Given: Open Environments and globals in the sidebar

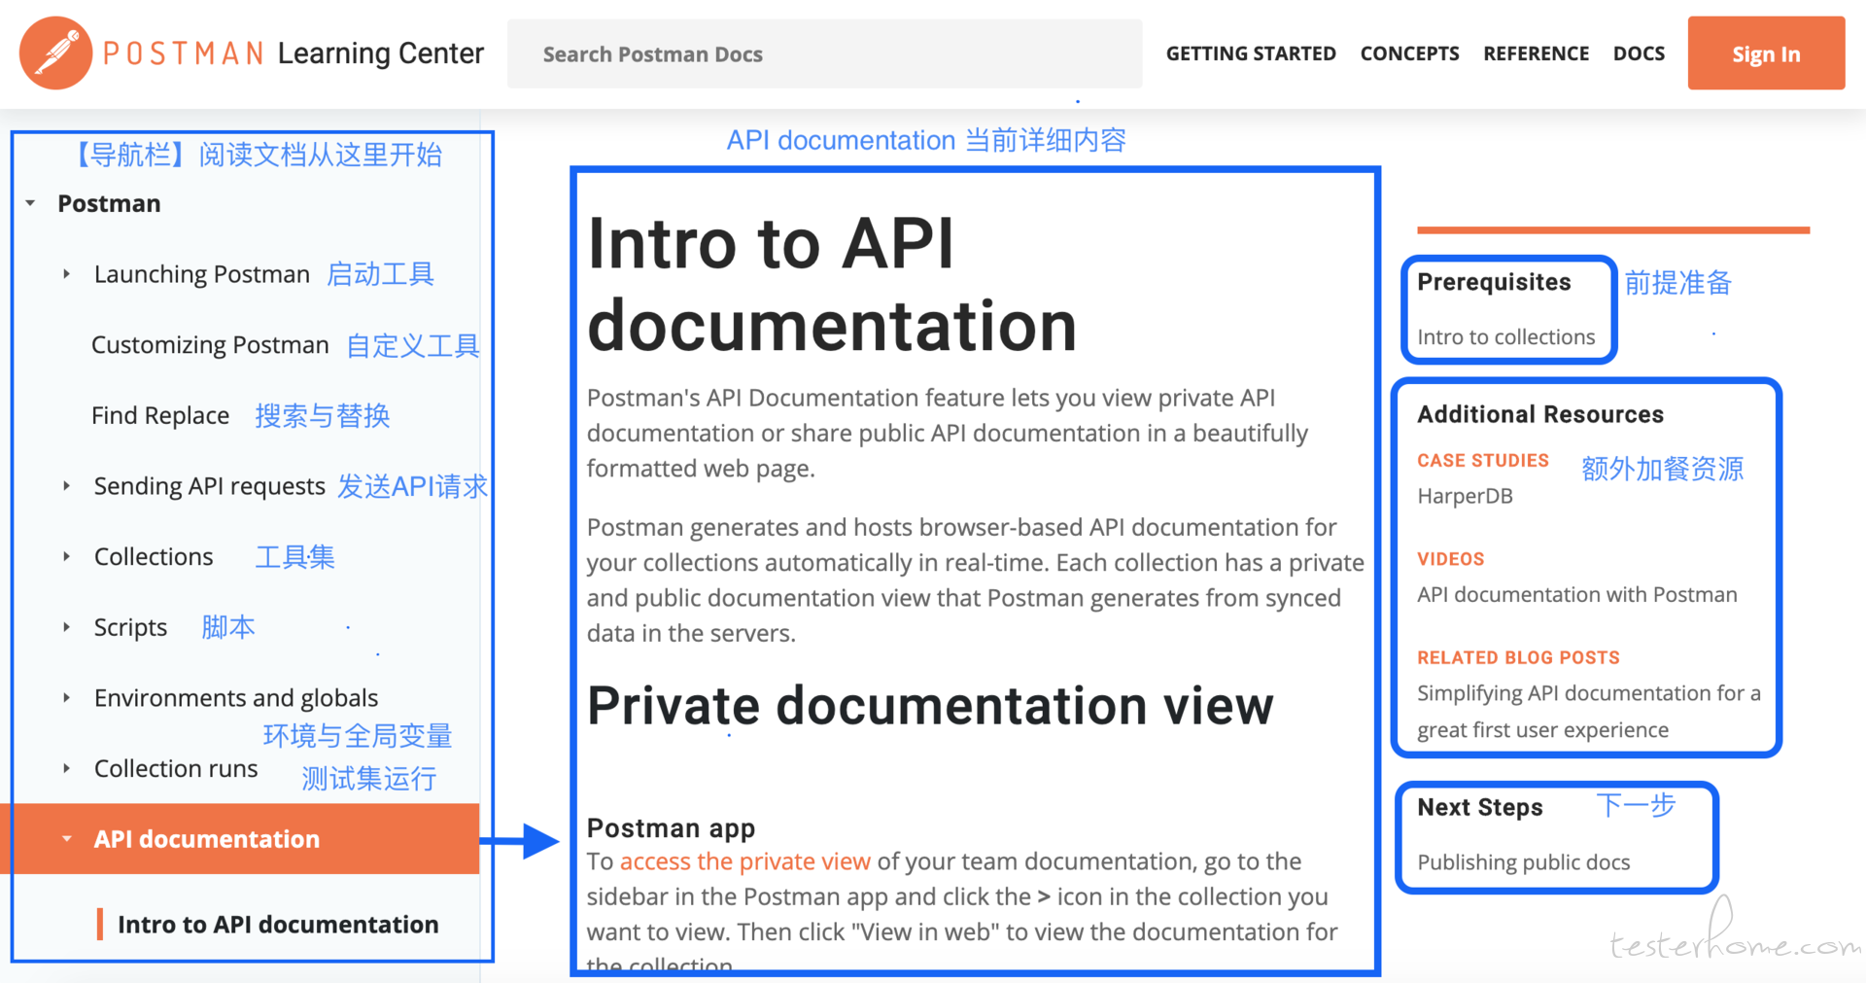Looking at the screenshot, I should [236, 698].
